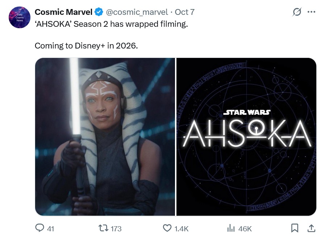Click the views bar chart icon
This screenshot has height=240, width=325.
(x=231, y=228)
